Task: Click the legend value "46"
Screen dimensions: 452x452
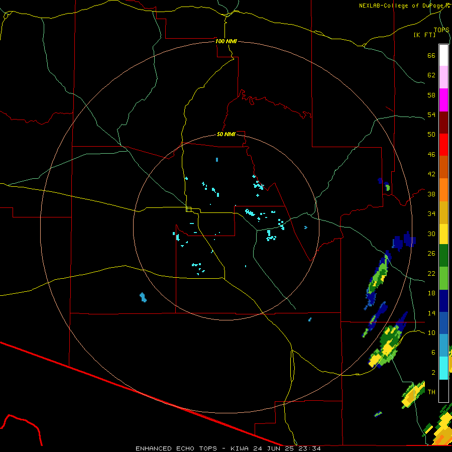Action: [431, 155]
